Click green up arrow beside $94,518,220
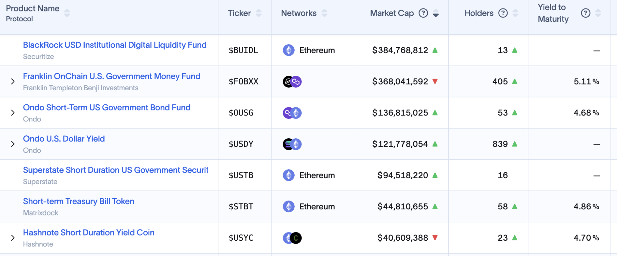The image size is (617, 256). tap(435, 175)
